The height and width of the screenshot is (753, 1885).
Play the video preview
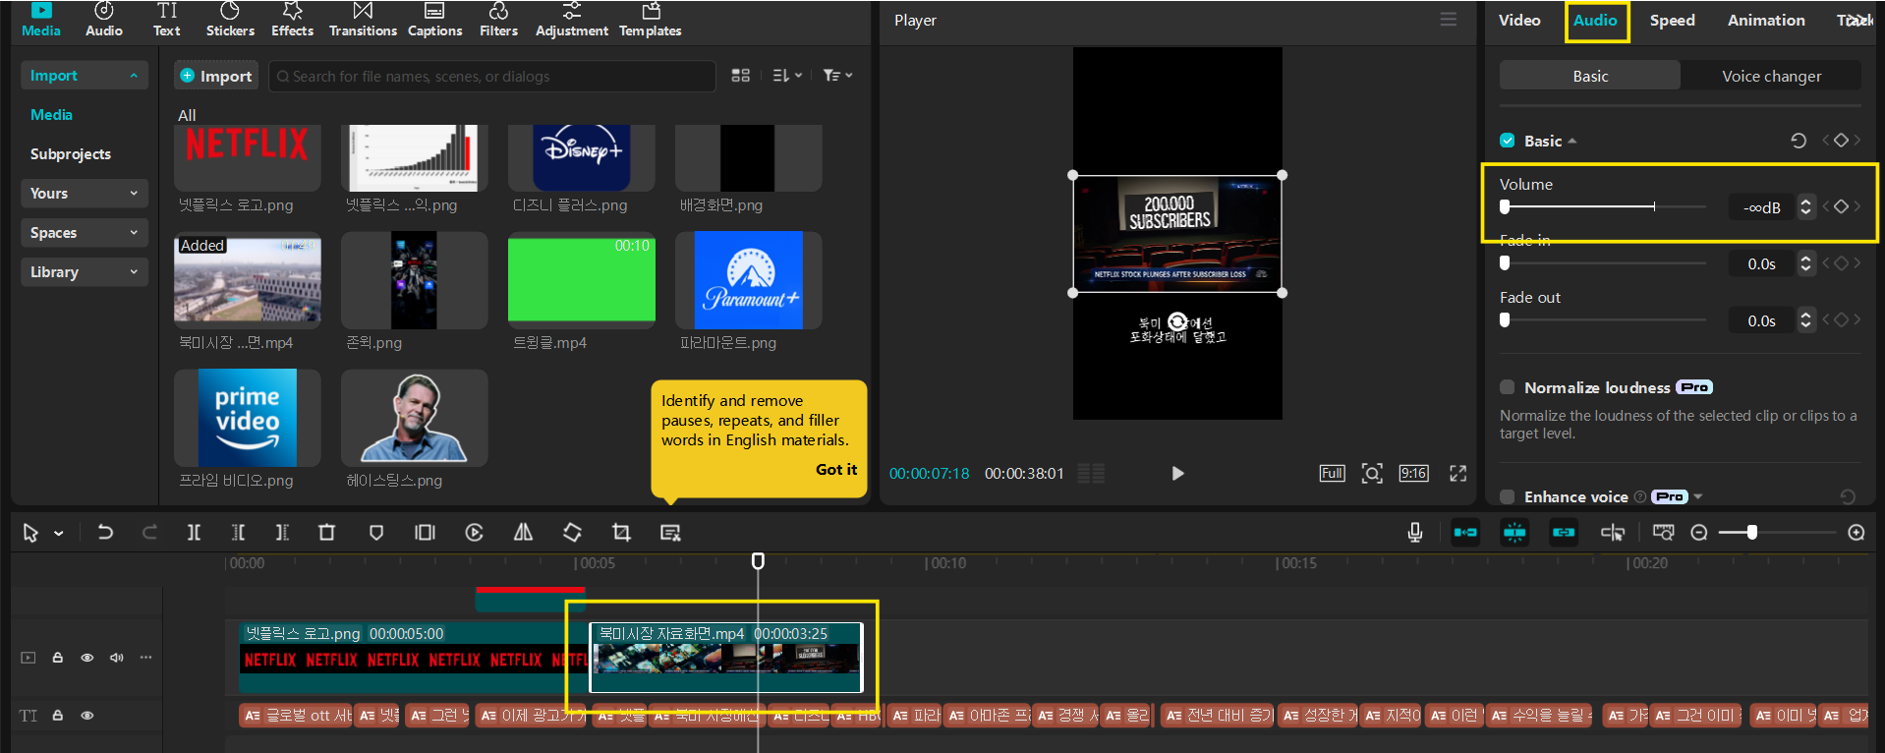click(1177, 473)
